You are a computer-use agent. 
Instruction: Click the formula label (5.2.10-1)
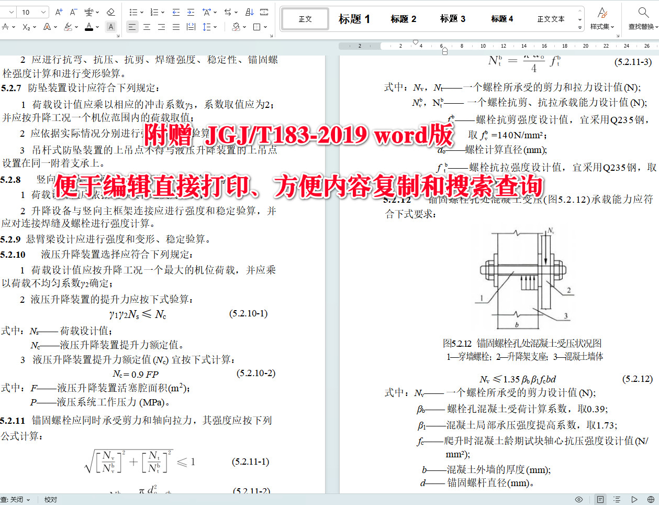(x=249, y=313)
